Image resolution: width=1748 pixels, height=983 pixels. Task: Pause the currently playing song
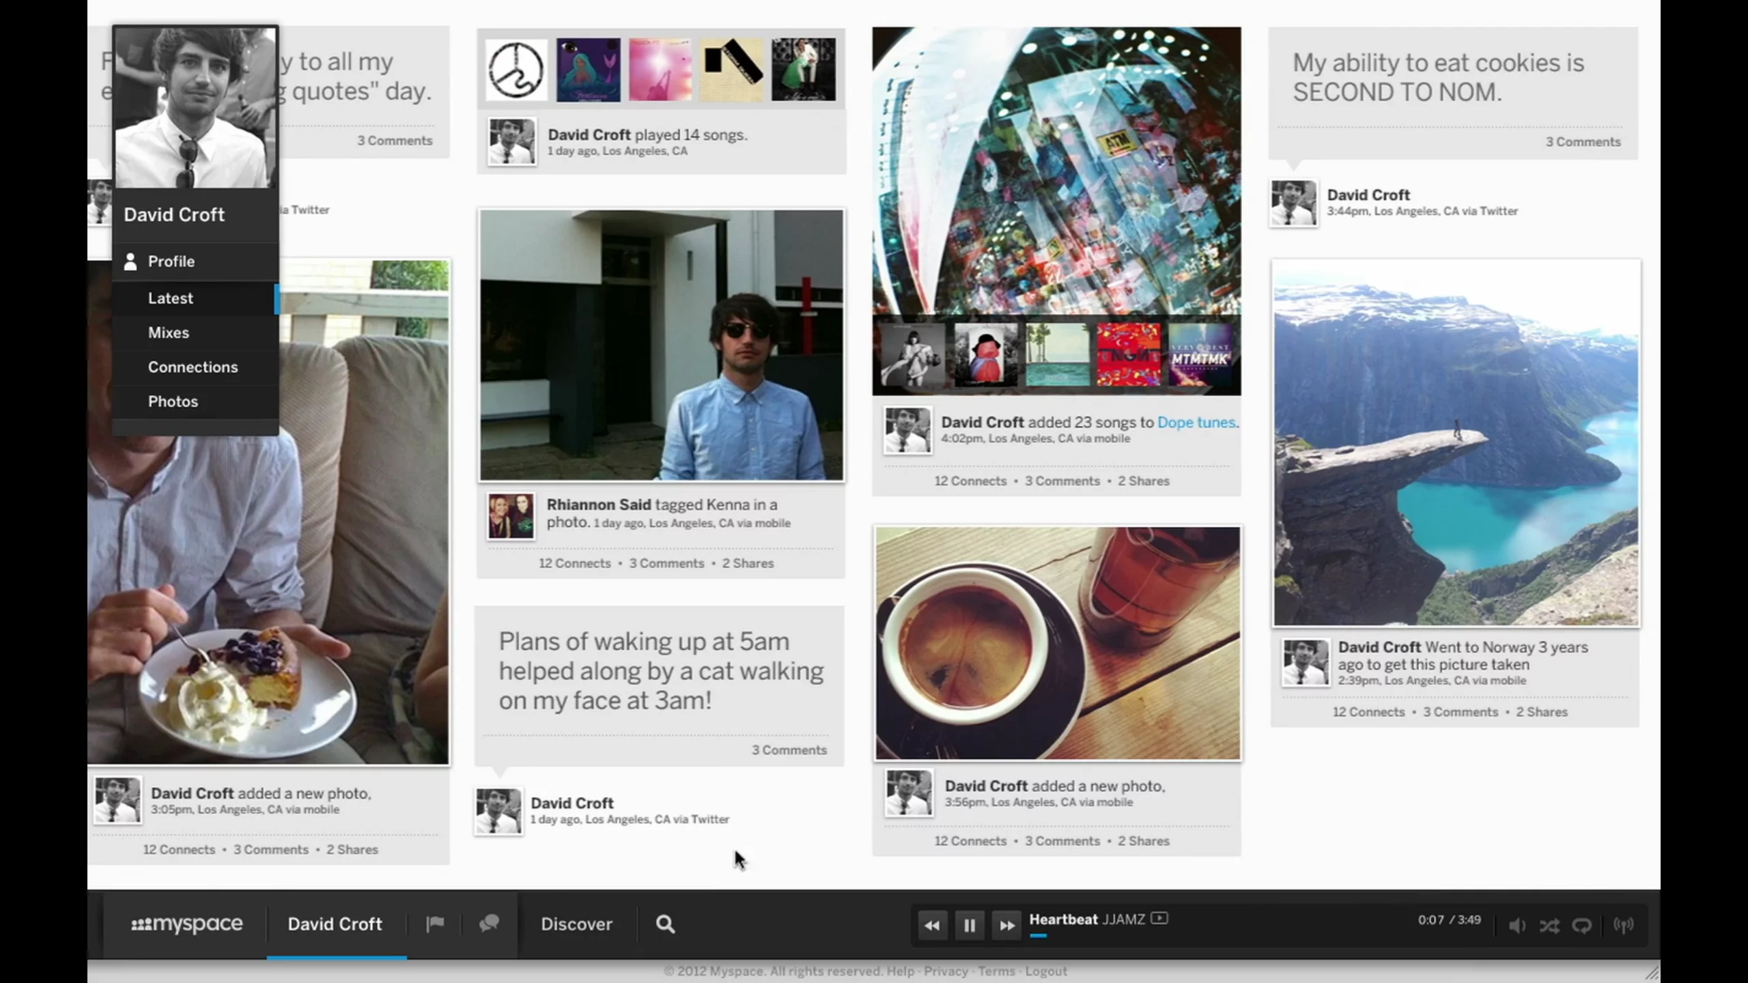click(x=969, y=925)
